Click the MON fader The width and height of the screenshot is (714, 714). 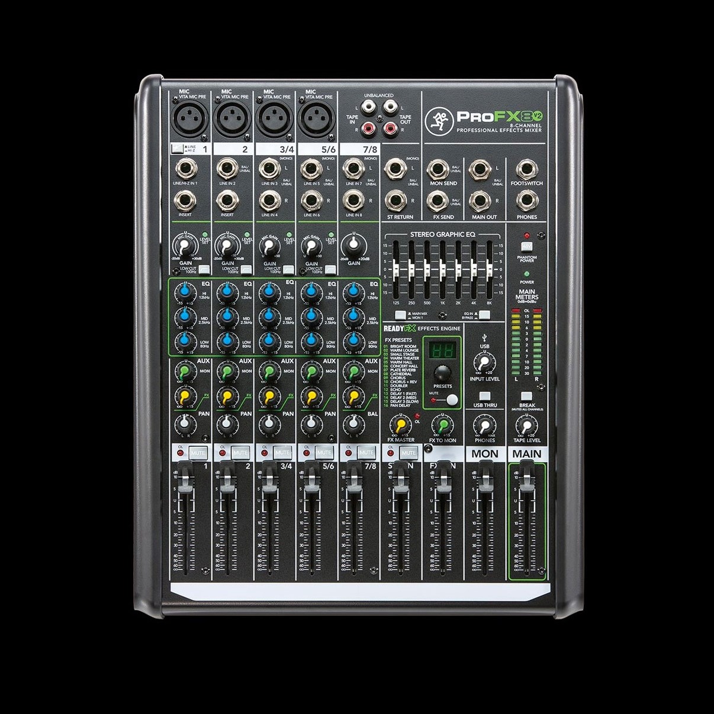tap(485, 477)
